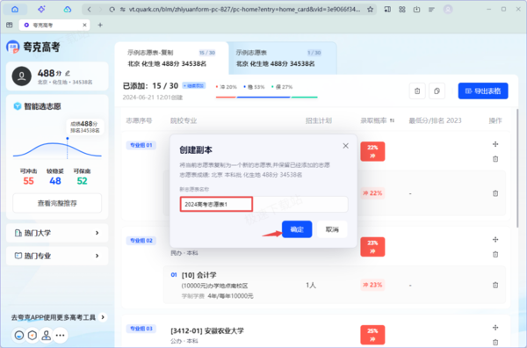Image resolution: width=527 pixels, height=348 pixels.
Task: Open 去夸克APP使用更多高考工具 arrow
Action: (x=103, y=317)
